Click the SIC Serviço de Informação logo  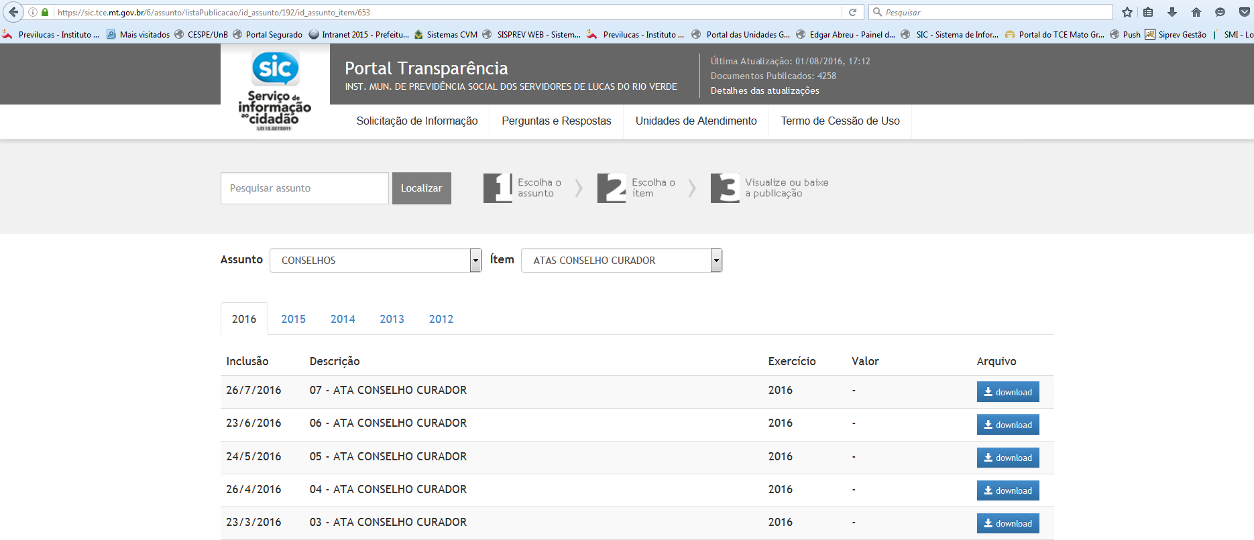click(x=275, y=89)
